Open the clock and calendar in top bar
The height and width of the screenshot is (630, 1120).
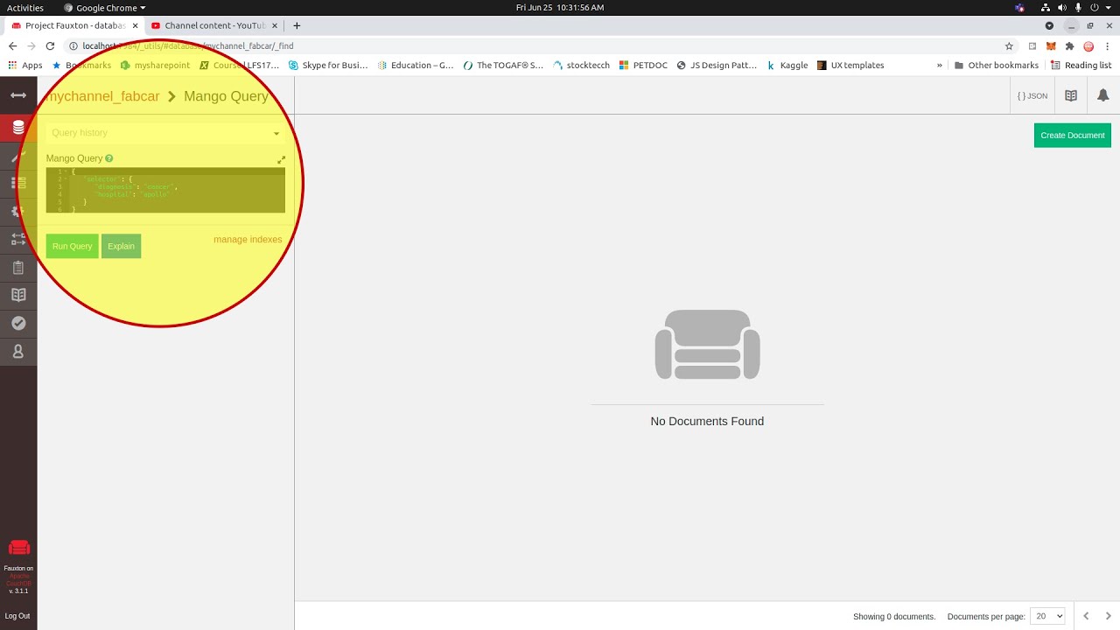coord(560,8)
